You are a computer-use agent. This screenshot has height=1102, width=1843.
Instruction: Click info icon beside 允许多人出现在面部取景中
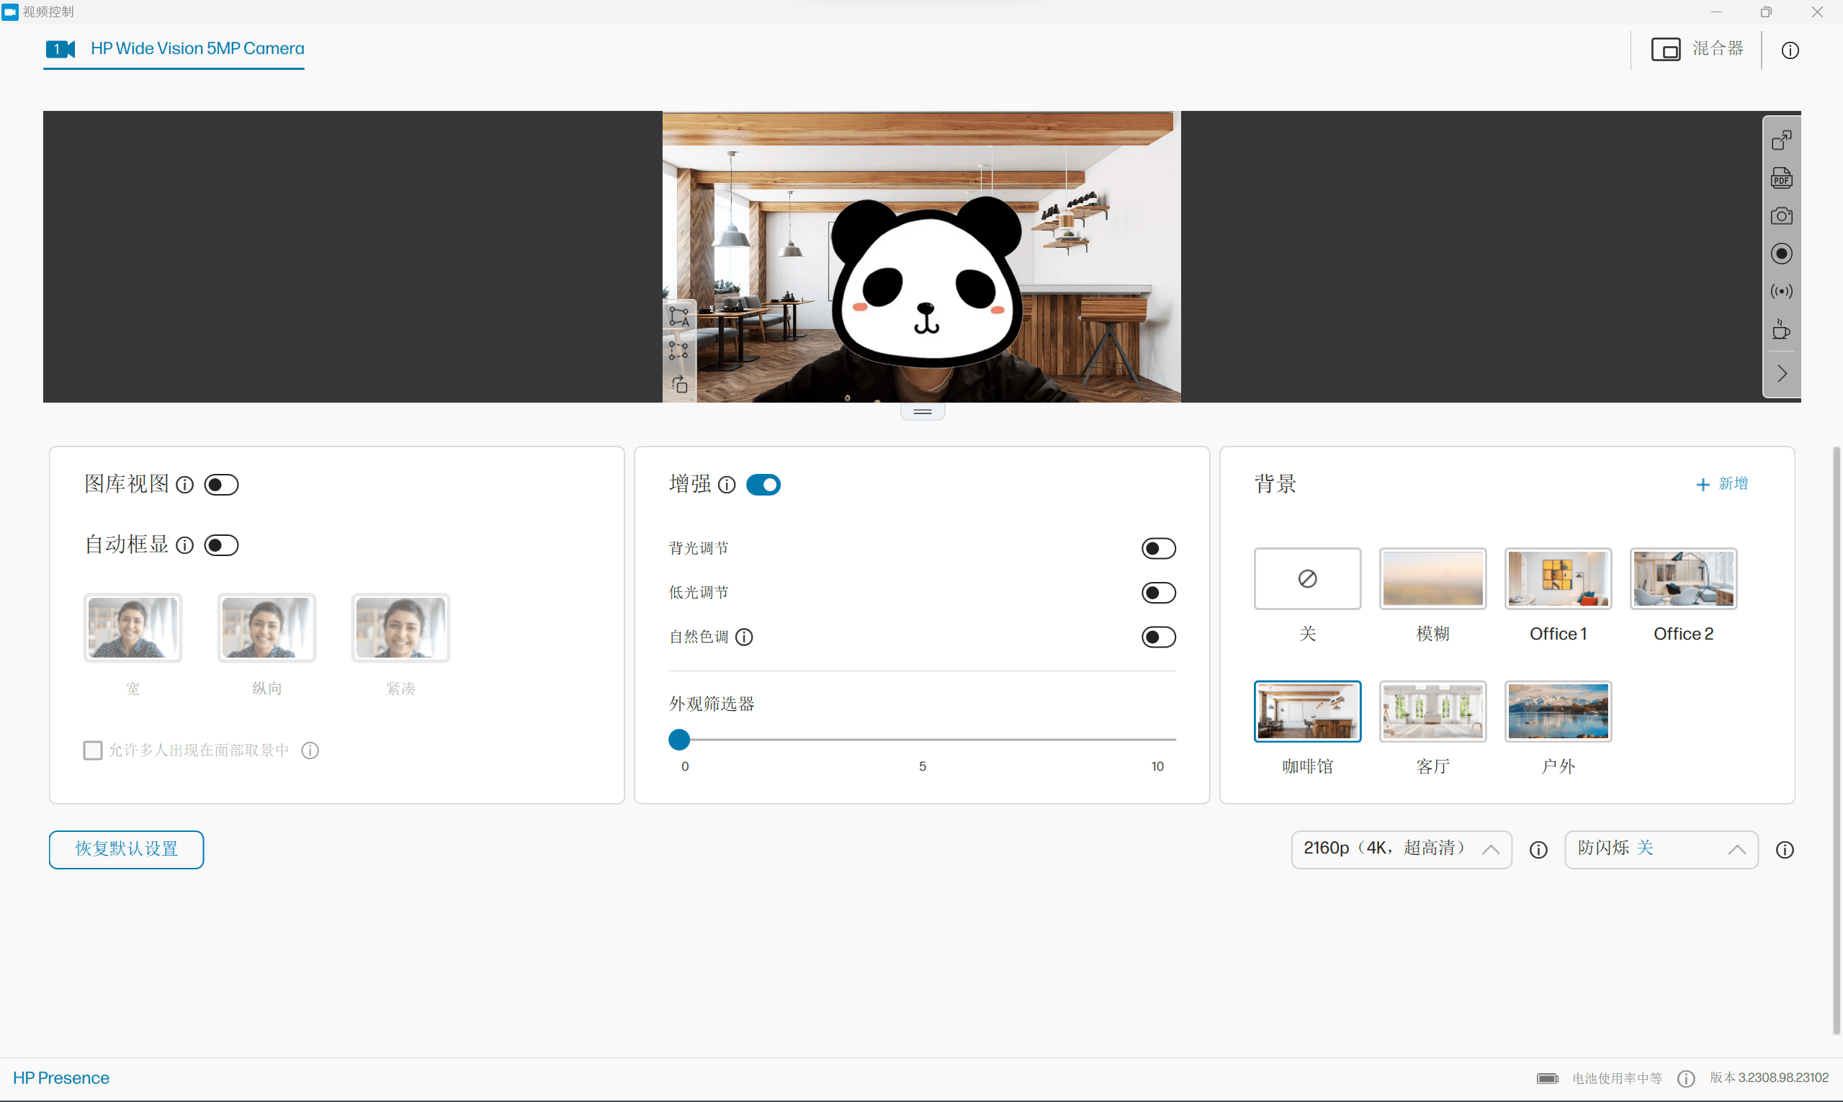coord(310,751)
